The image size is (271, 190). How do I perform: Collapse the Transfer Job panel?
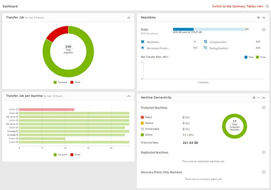129,18
